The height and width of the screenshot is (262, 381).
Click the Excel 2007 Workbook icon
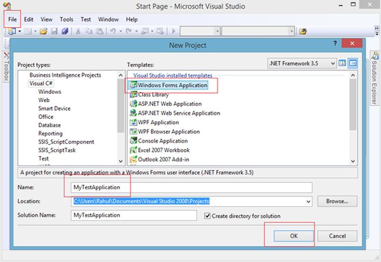[x=134, y=150]
